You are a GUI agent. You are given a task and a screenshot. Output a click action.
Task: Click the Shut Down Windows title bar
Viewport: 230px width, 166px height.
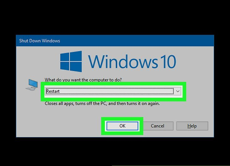tap(115, 41)
